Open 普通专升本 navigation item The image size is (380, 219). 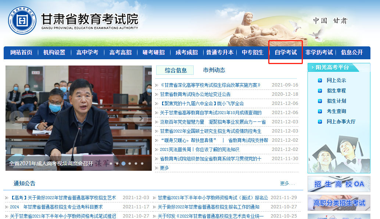tap(220, 52)
